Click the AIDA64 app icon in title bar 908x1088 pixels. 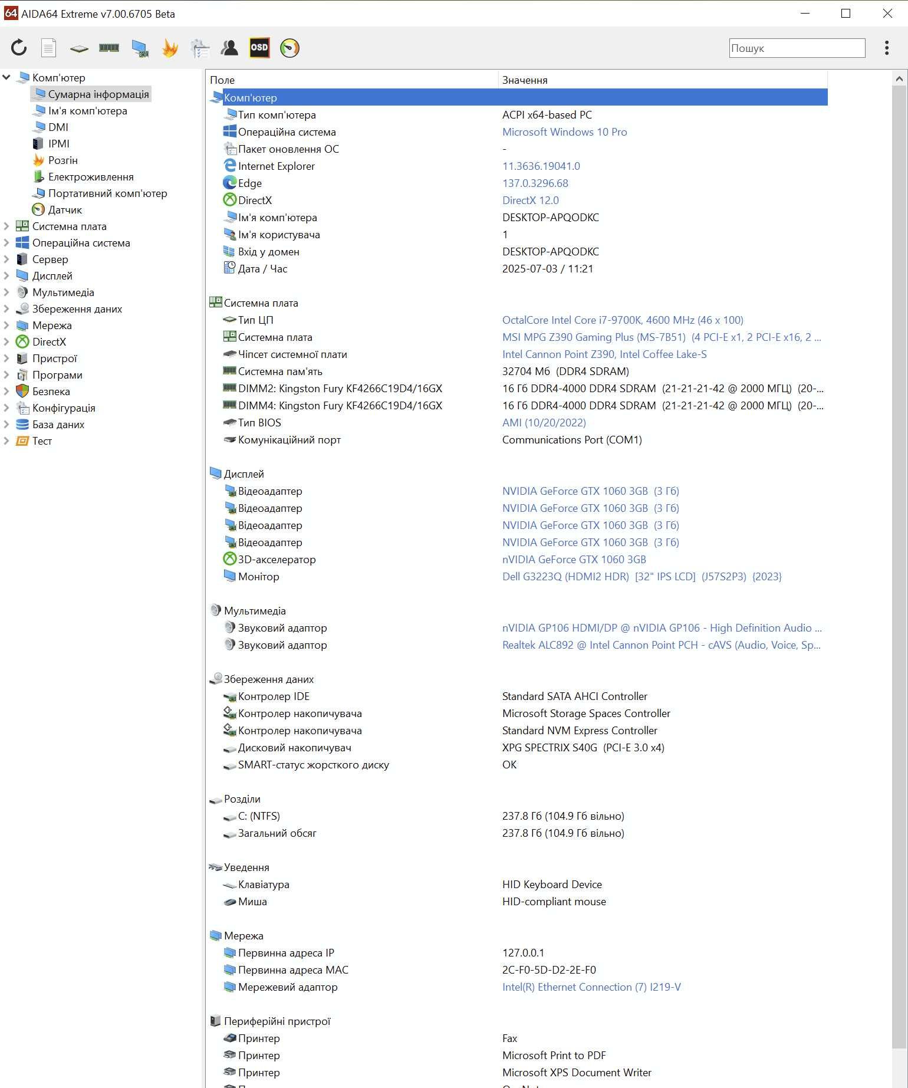(11, 13)
